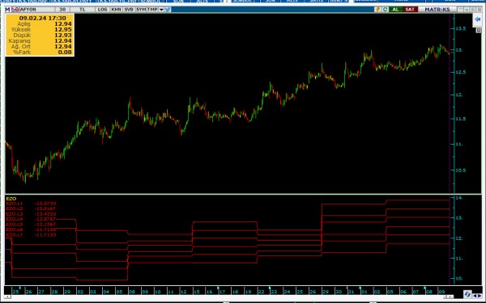Screen dimensions: 486x303
Task: Toggle the SVD button
Action: pos(129,10)
